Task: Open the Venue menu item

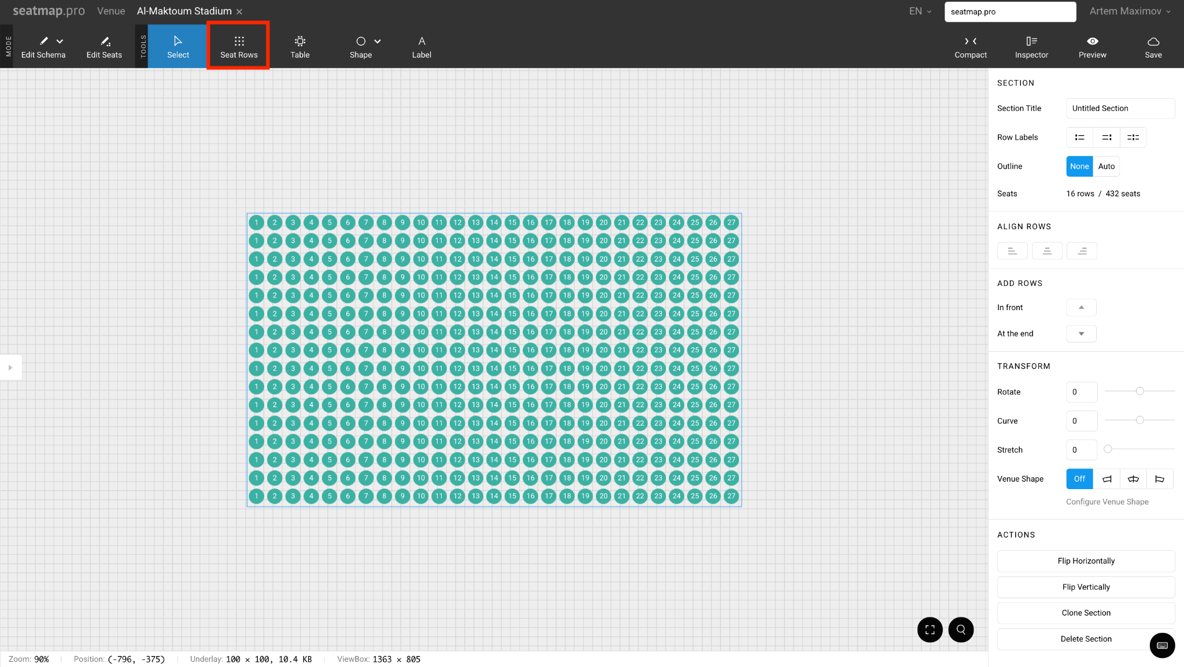Action: [x=111, y=11]
